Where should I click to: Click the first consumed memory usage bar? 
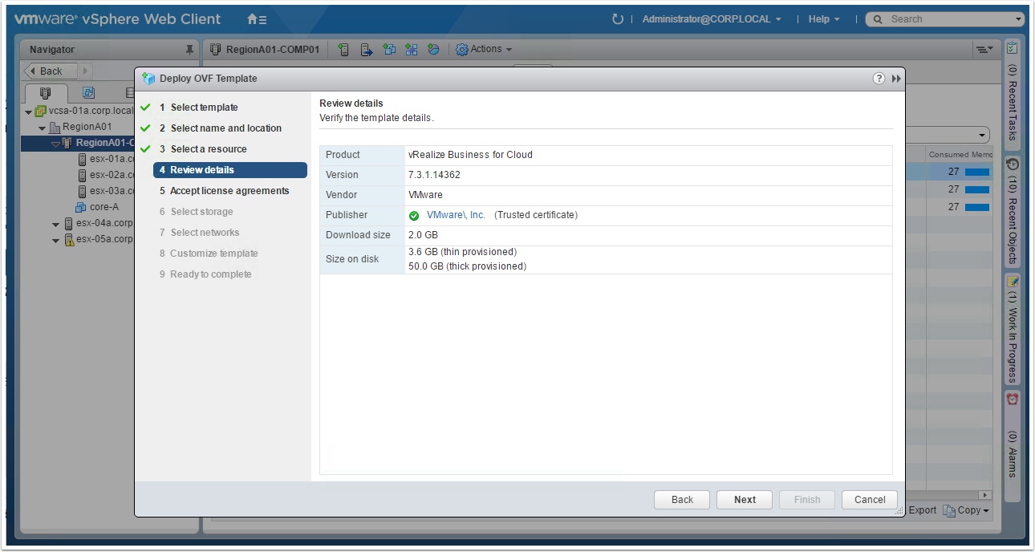976,172
